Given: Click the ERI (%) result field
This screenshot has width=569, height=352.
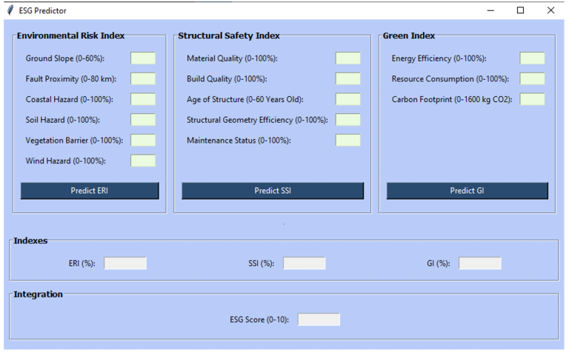Looking at the screenshot, I should [x=125, y=263].
